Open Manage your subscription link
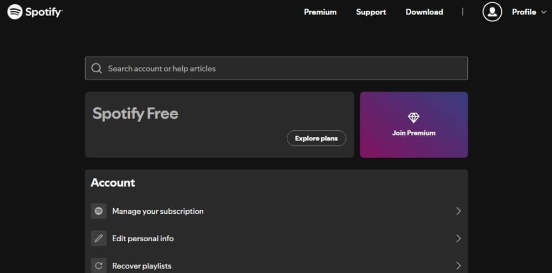Screen dimensions: 552x273 coord(158,211)
